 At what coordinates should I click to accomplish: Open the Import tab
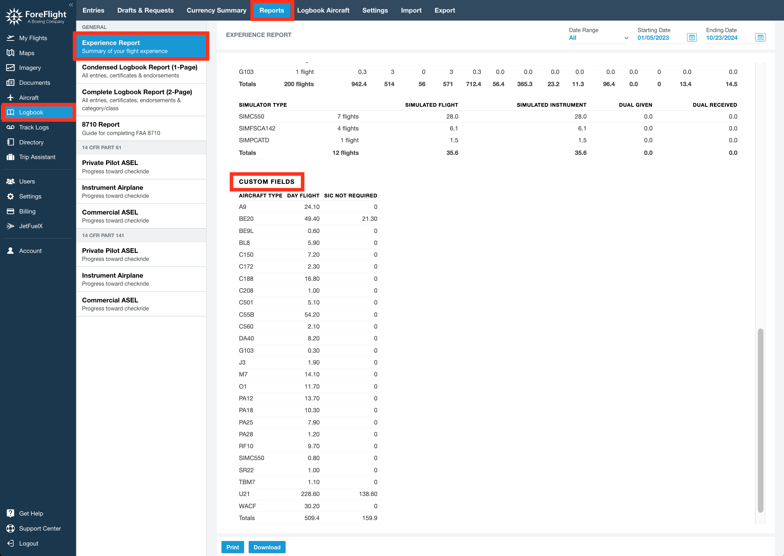[411, 10]
